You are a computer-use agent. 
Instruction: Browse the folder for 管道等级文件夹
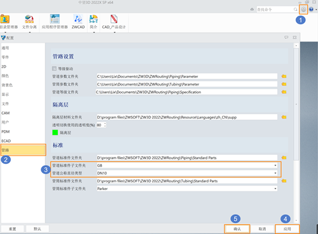click(x=284, y=92)
